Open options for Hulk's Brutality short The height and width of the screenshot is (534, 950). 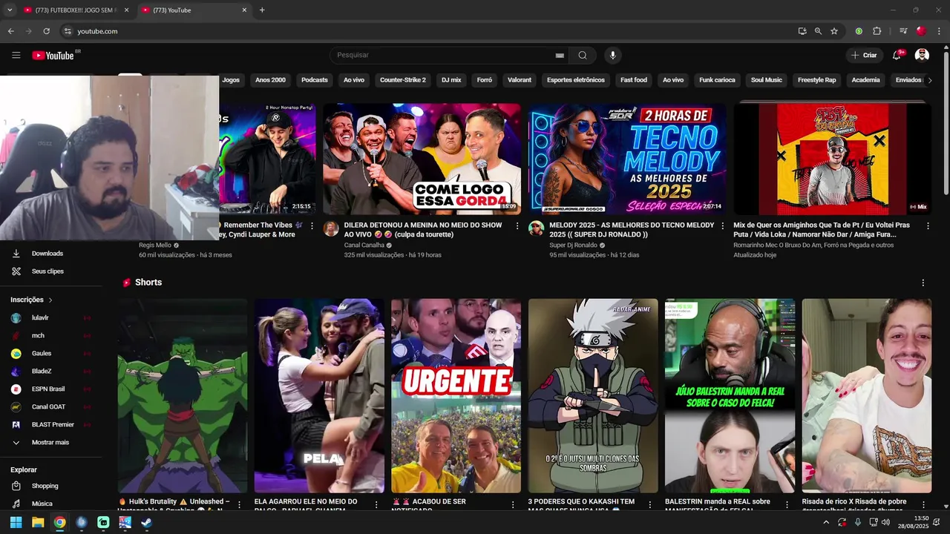(239, 504)
